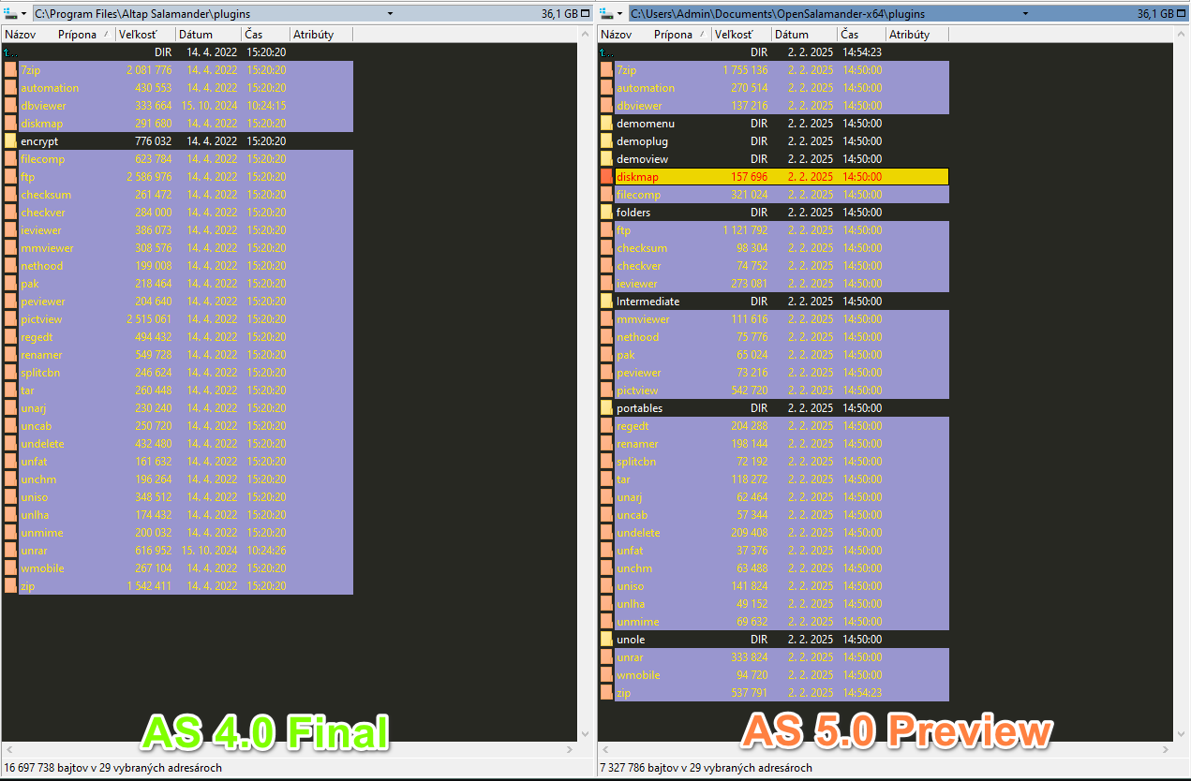
Task: Click the portables folder icon
Action: 606,408
